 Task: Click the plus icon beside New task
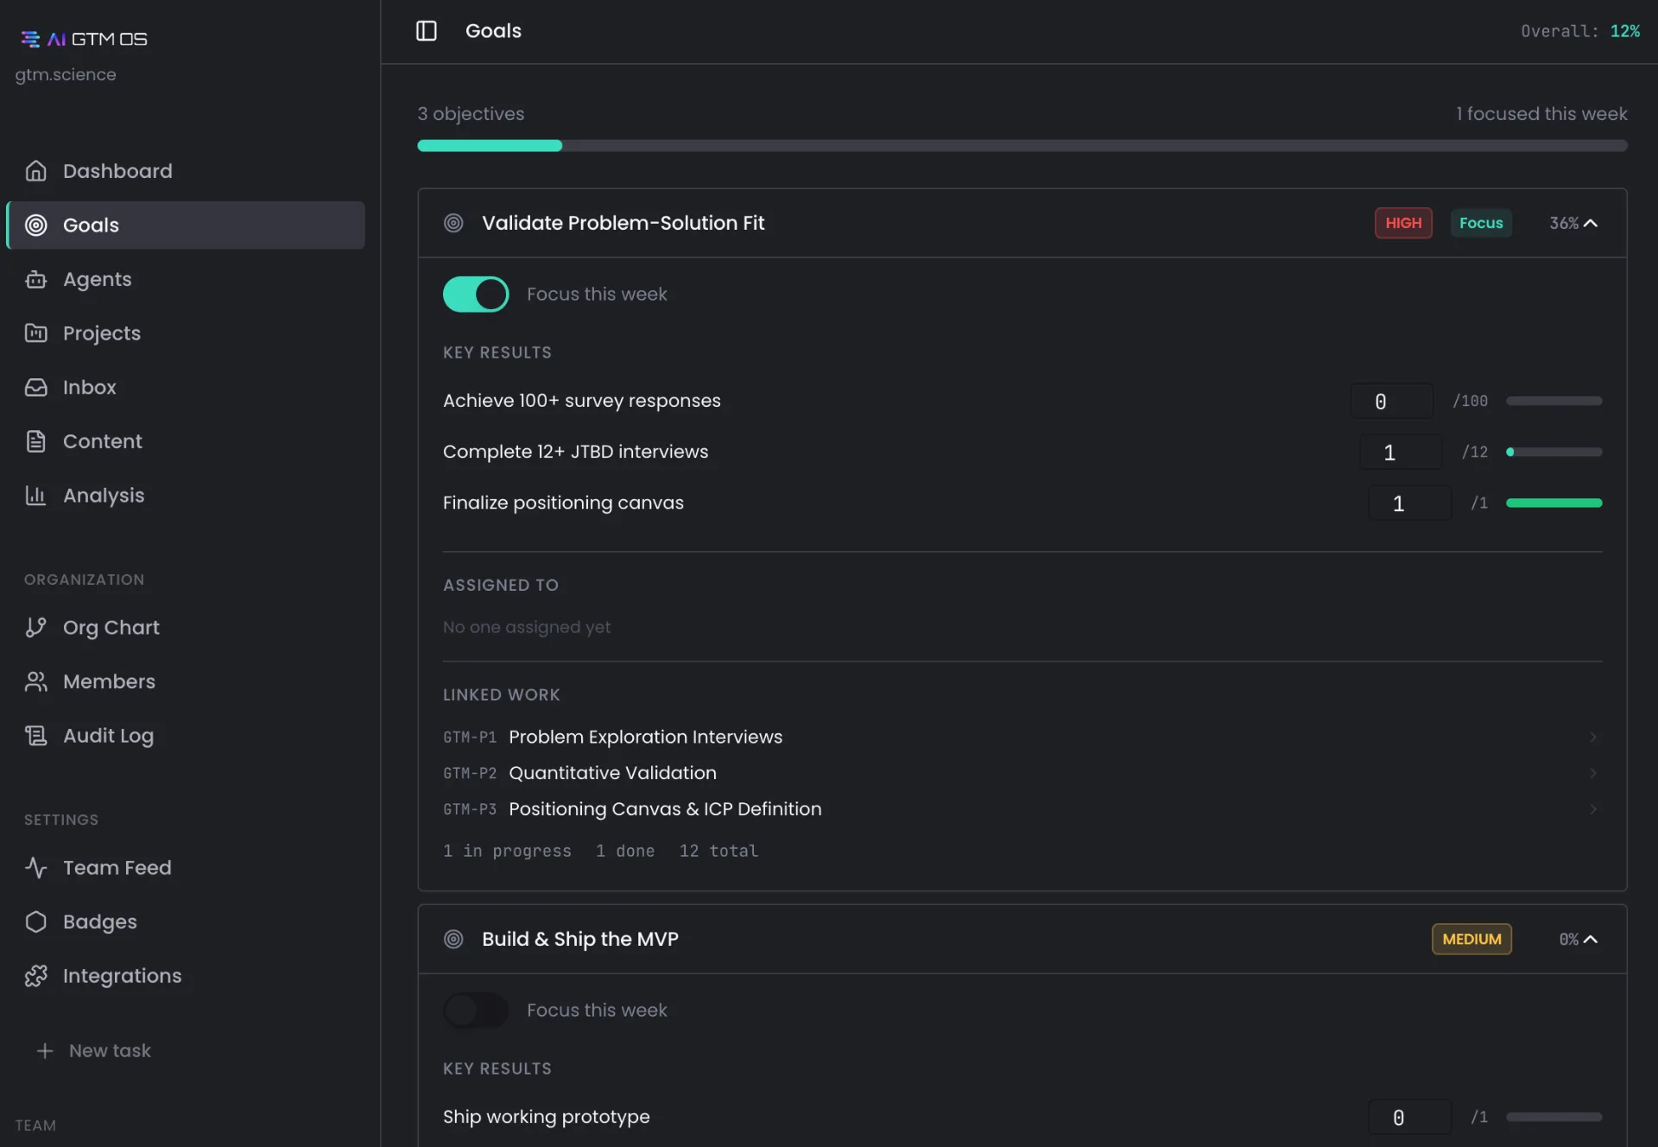pos(45,1050)
